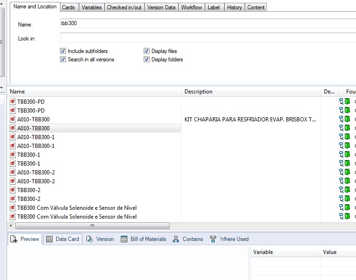Viewport: 356px width, 280px height.
Task: Click the Variable column header
Action: 285,252
